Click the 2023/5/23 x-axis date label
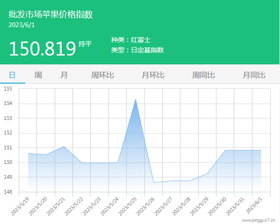The height and width of the screenshot is (224, 280). coord(92,207)
